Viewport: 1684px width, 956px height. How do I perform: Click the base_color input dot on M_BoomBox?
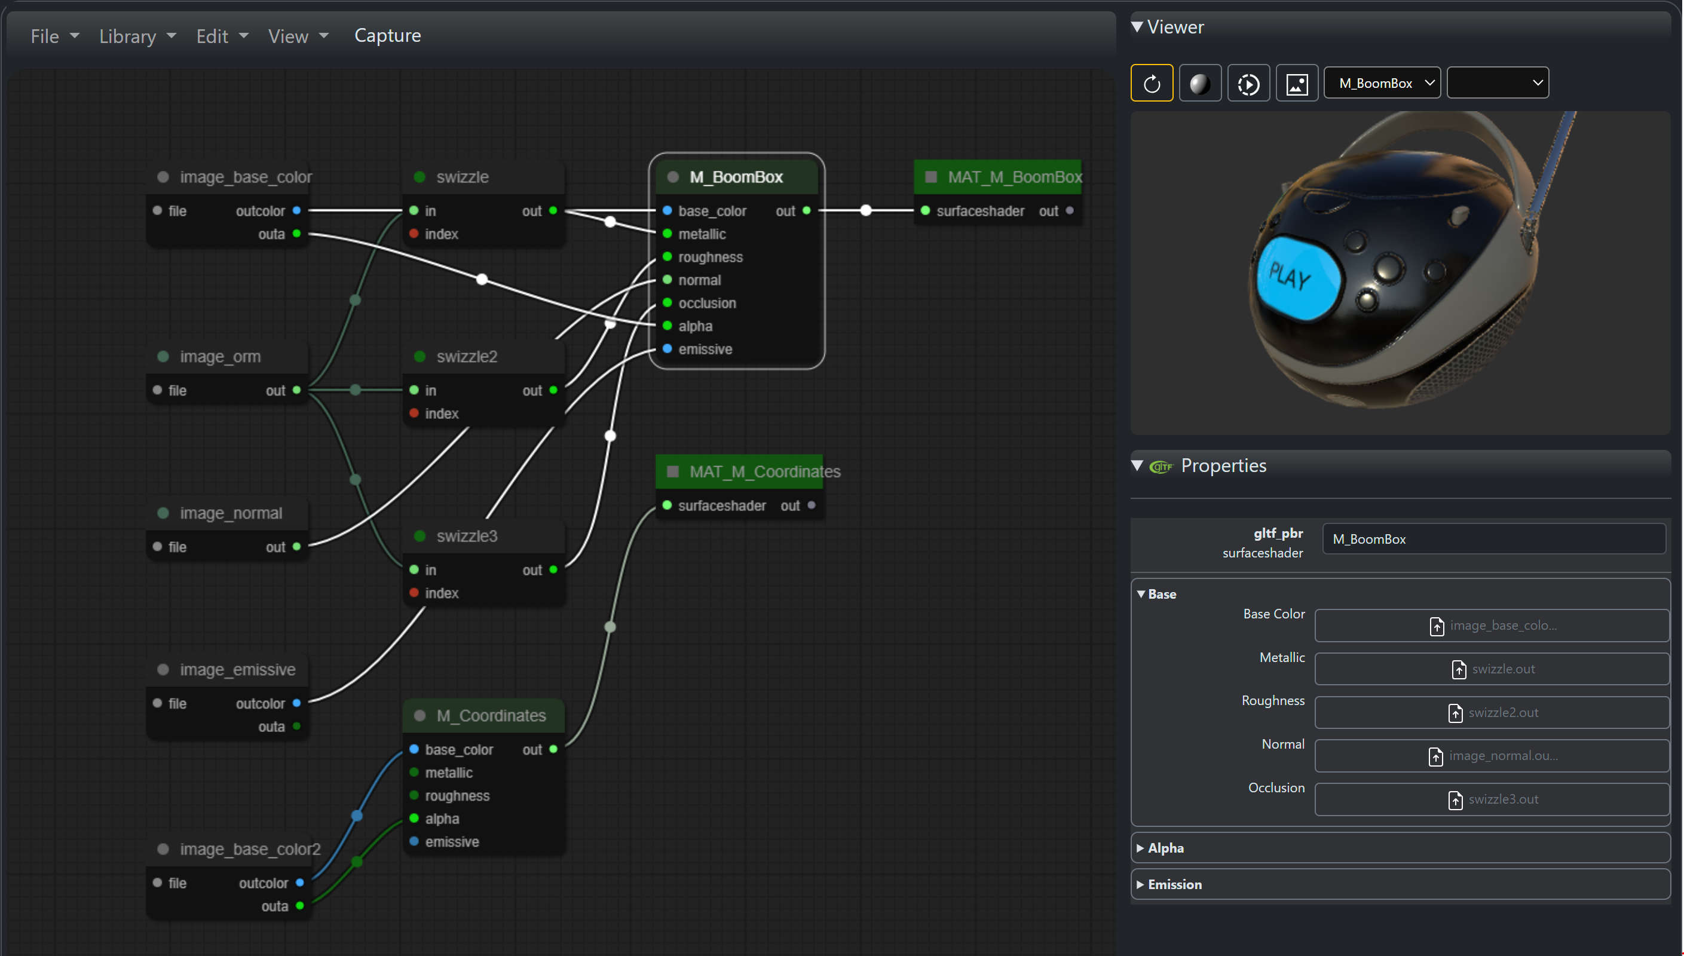667,211
